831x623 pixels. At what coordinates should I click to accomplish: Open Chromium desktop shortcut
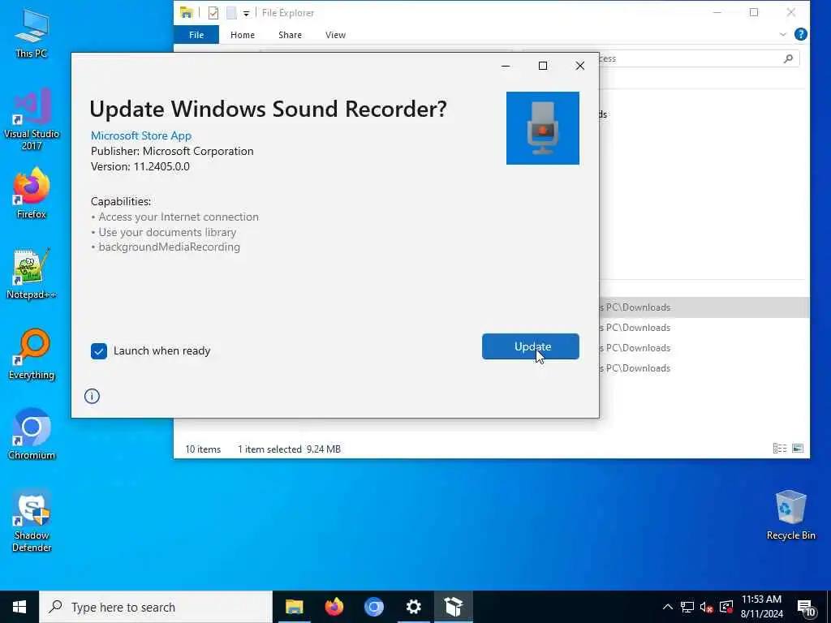tap(32, 435)
